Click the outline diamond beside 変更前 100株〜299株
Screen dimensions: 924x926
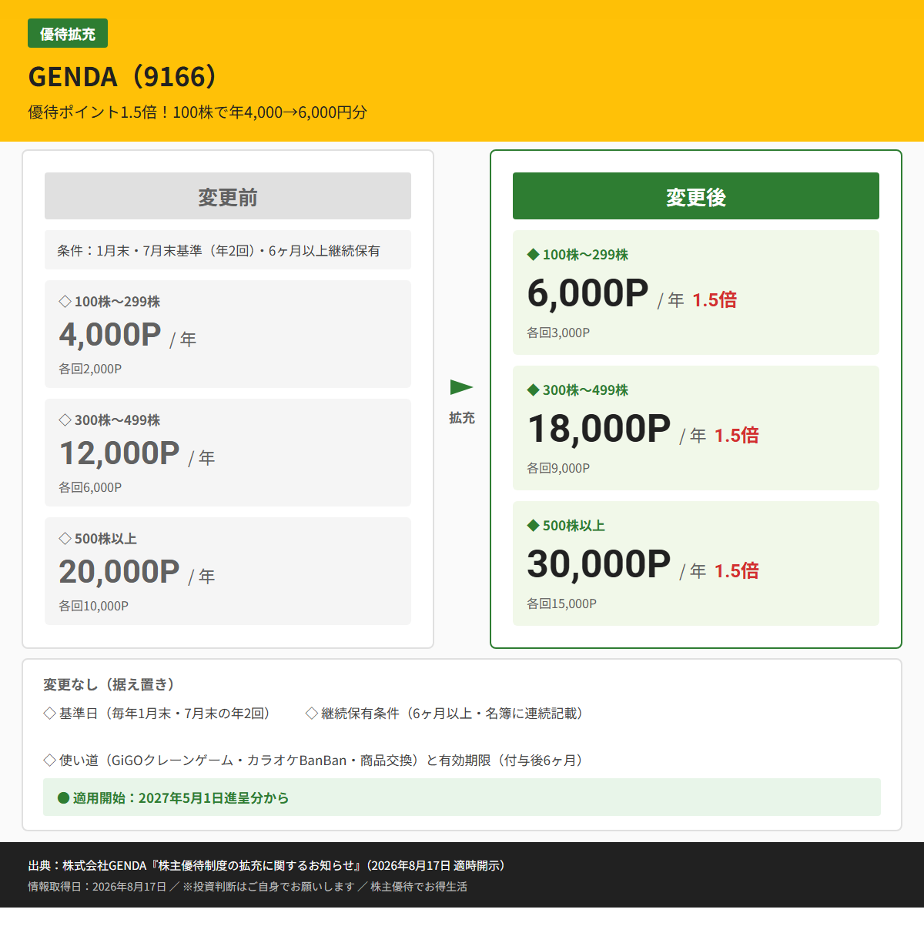coord(65,302)
